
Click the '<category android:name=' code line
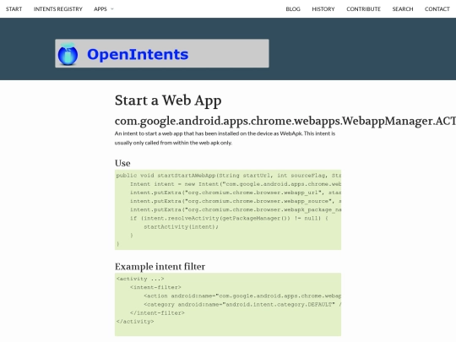tap(242, 305)
